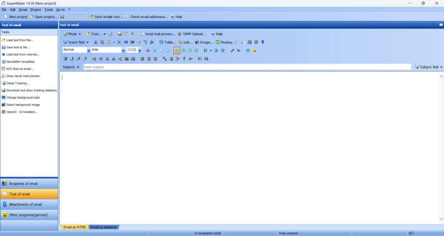The width and height of the screenshot is (444, 236).
Task: Open the File menu
Action: point(4,10)
